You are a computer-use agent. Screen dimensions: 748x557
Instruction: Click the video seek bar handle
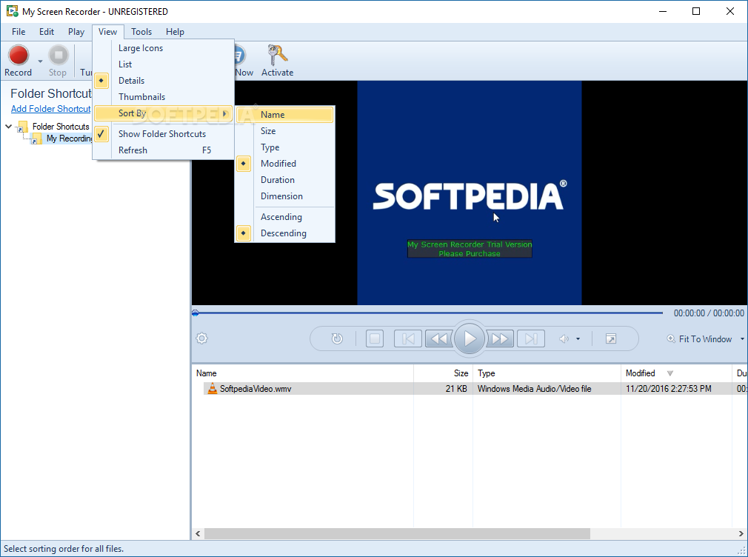tap(195, 313)
